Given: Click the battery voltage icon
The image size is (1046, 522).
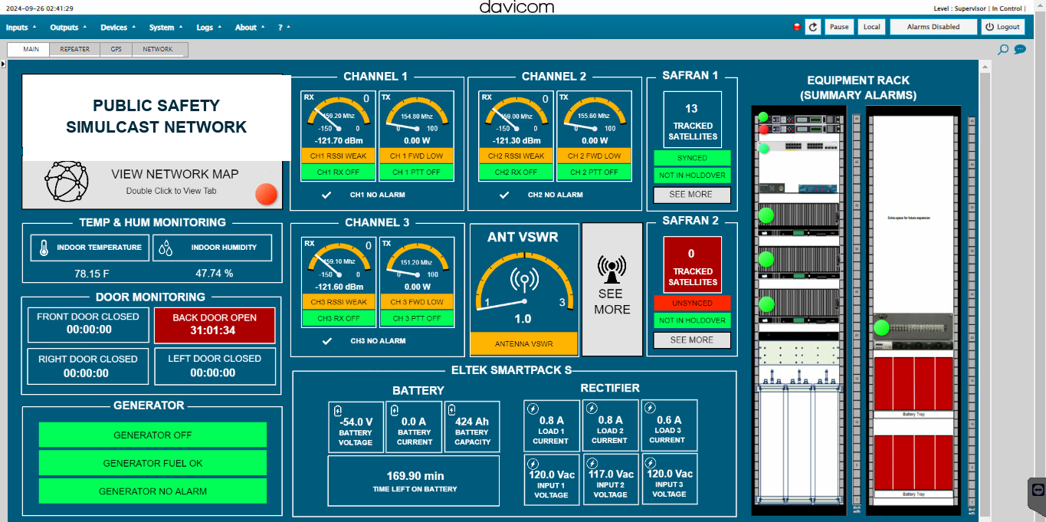Looking at the screenshot, I should tap(339, 410).
